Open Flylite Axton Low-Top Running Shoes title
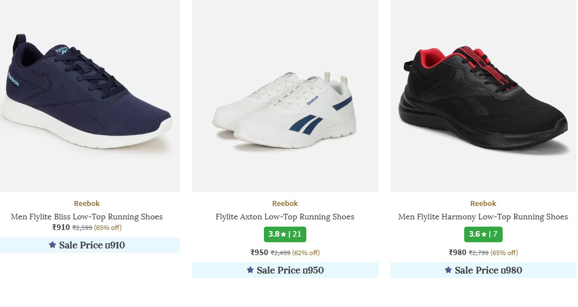 285,217
